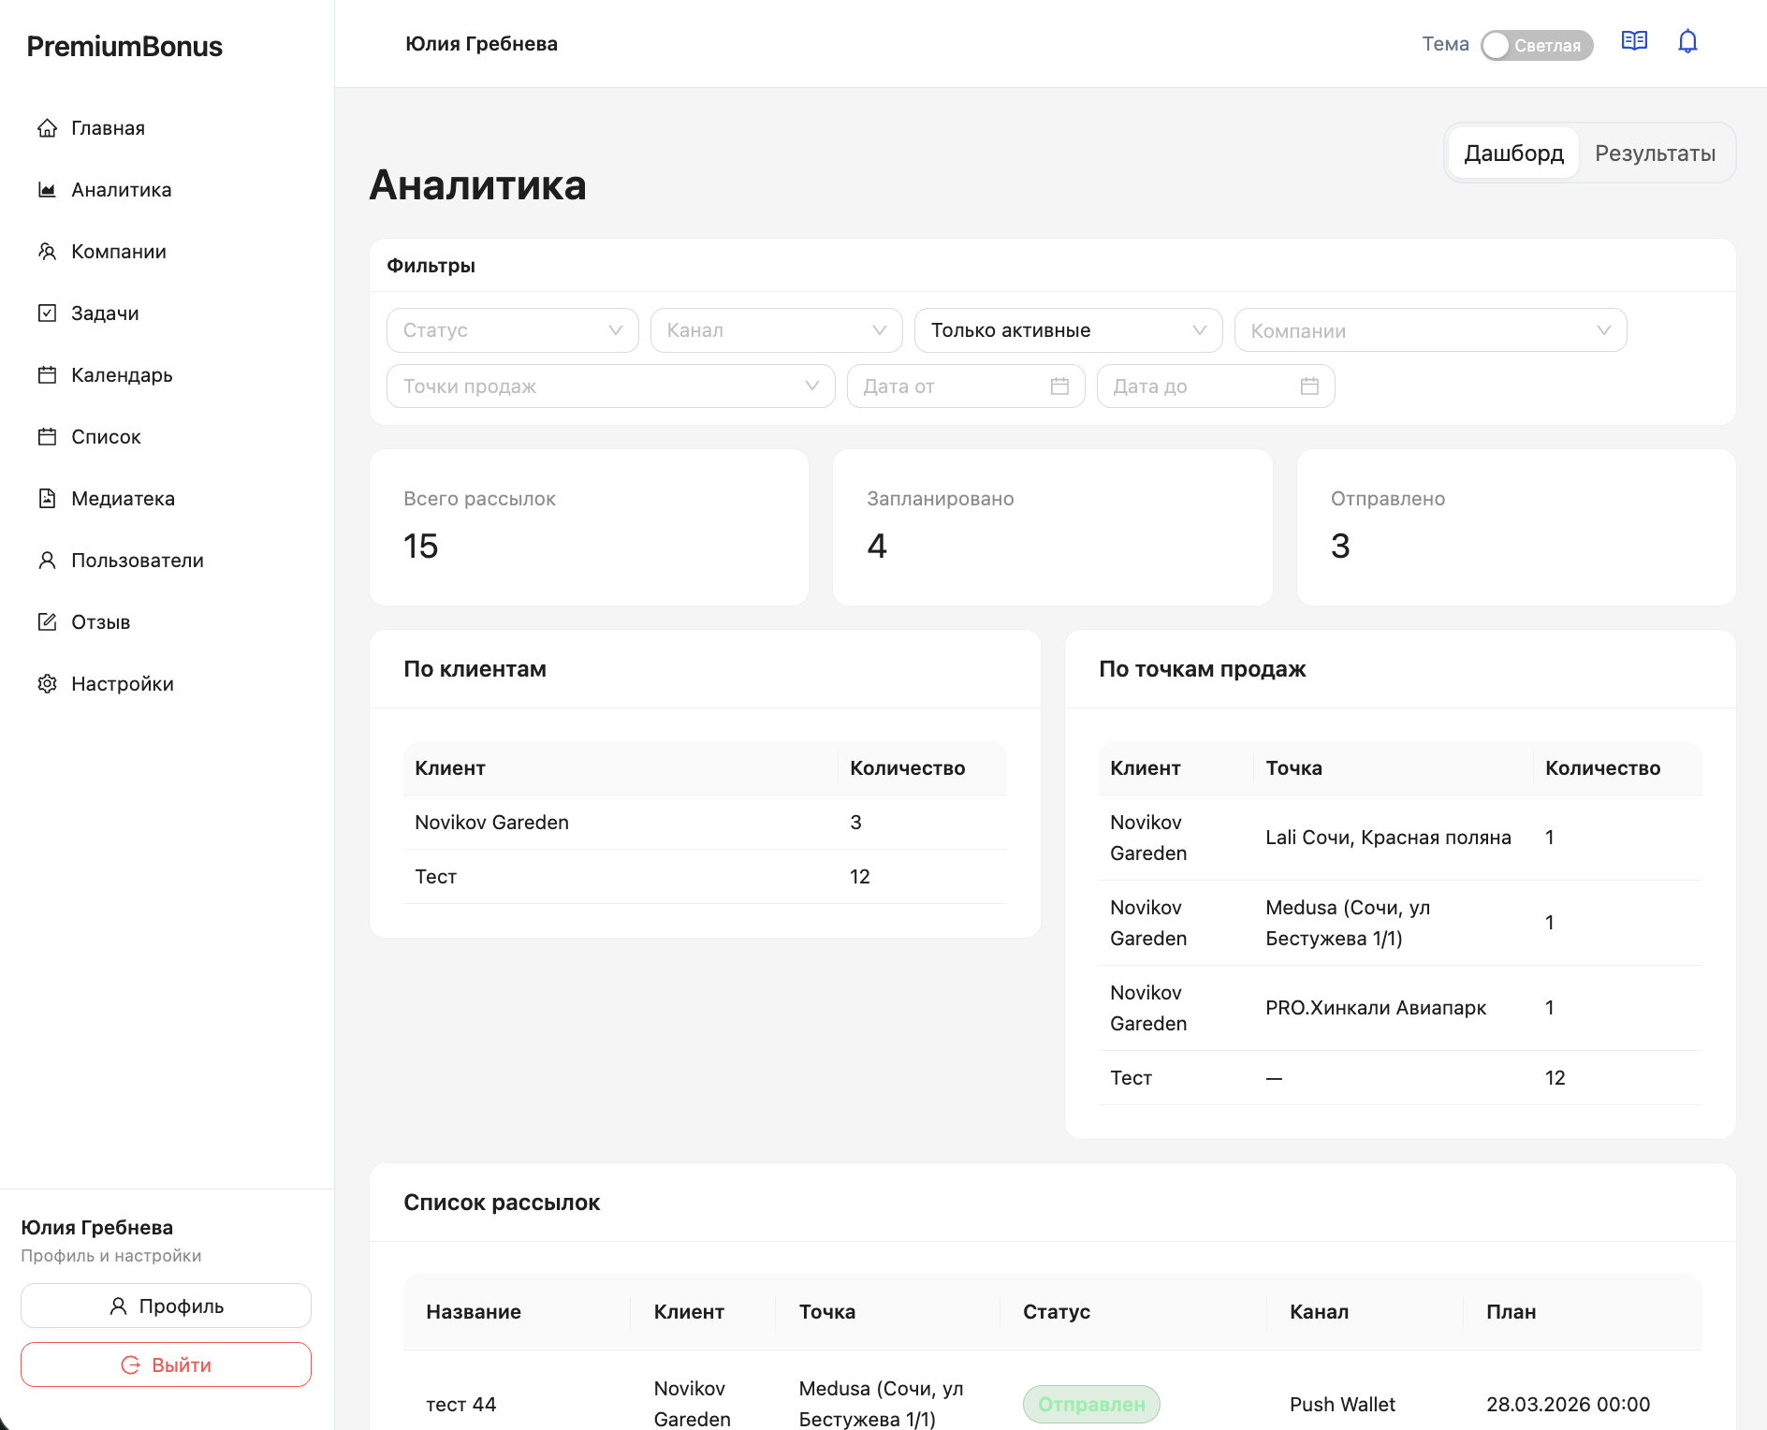Open the Компании filter dropdown

(1429, 330)
